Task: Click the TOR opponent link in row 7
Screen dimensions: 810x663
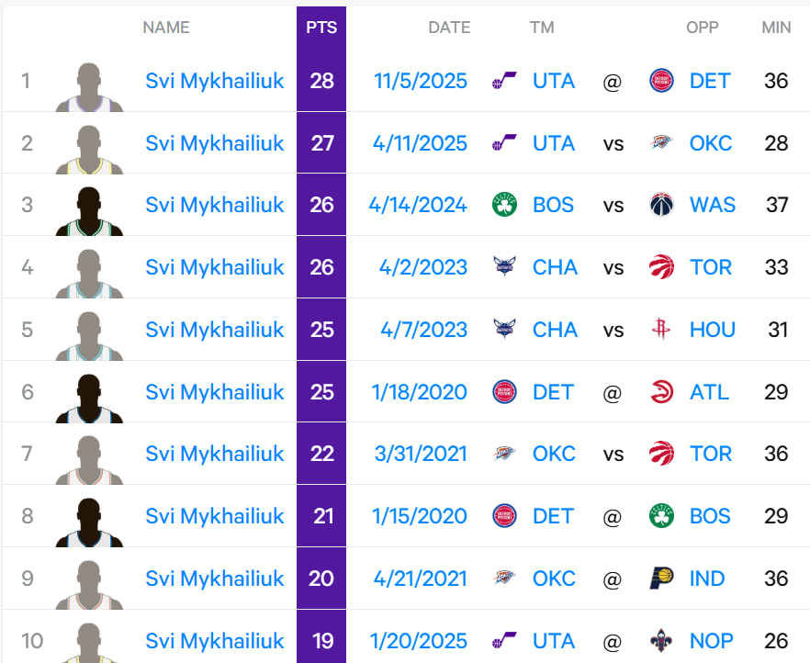Action: pyautogui.click(x=711, y=454)
